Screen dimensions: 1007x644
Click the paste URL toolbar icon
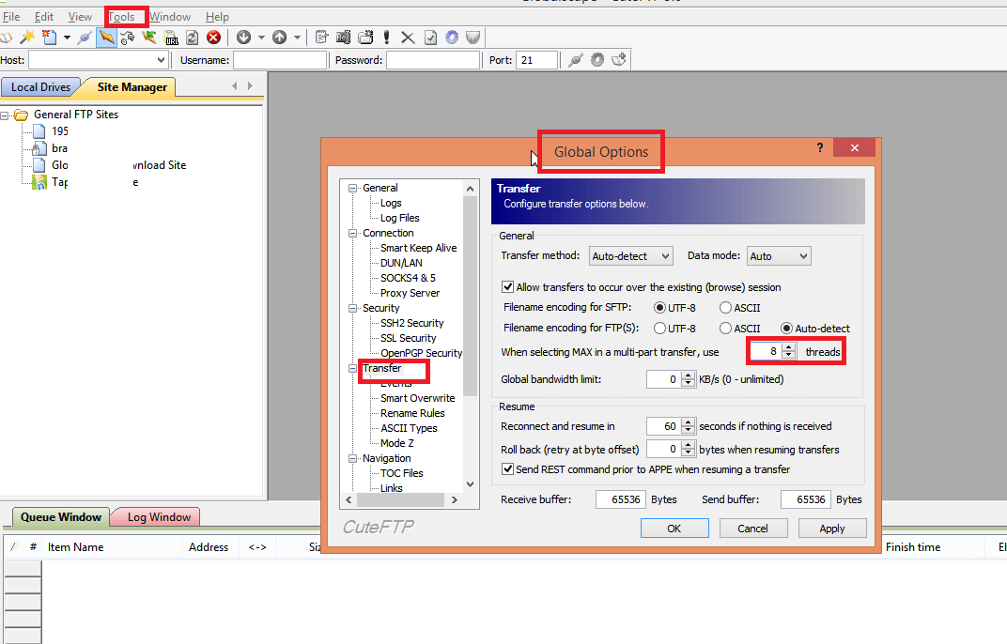pos(169,38)
